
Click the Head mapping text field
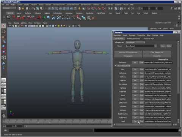(158, 121)
